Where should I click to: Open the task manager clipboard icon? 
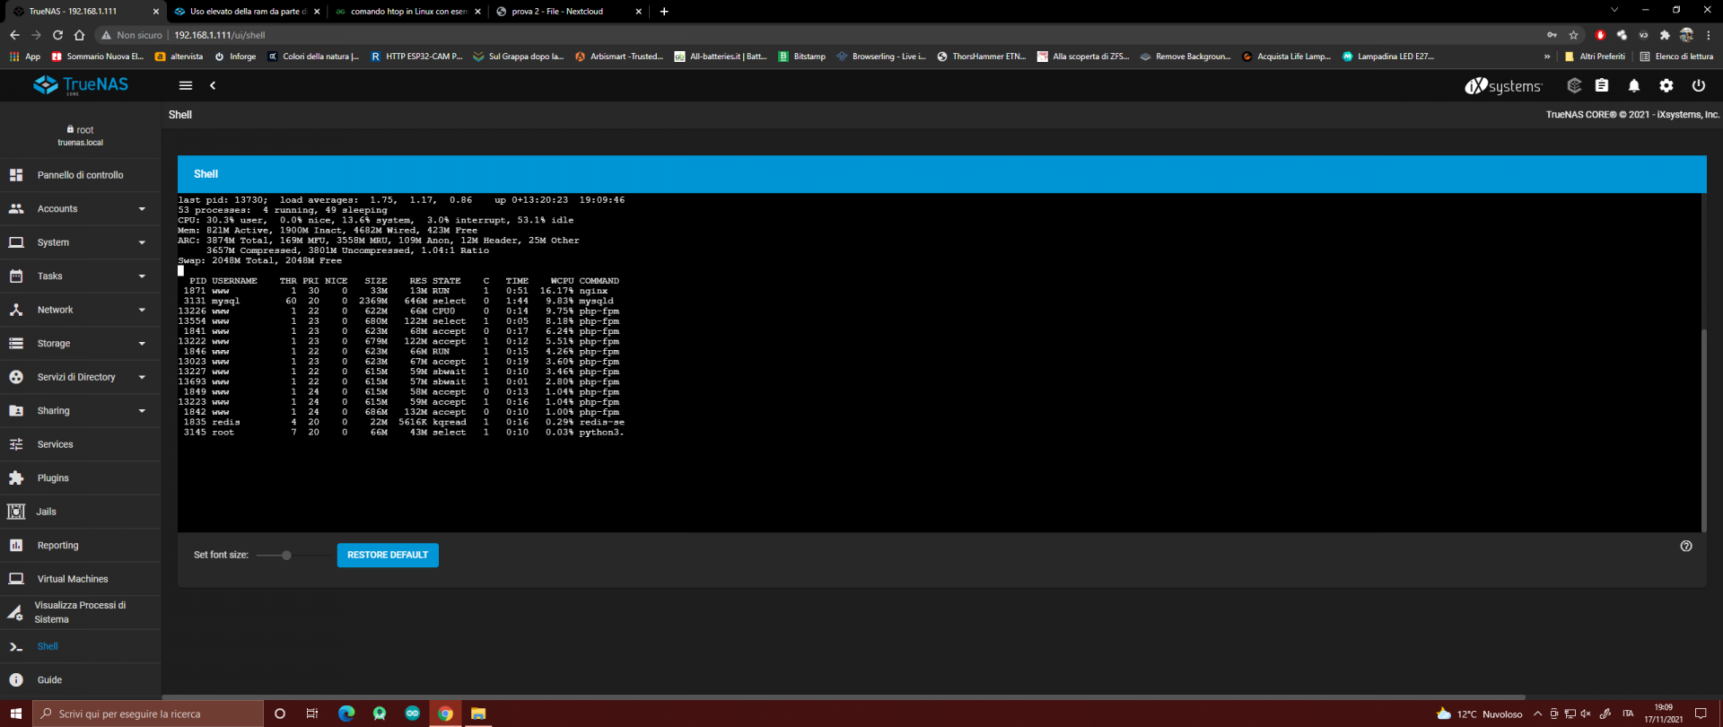pyautogui.click(x=1602, y=85)
